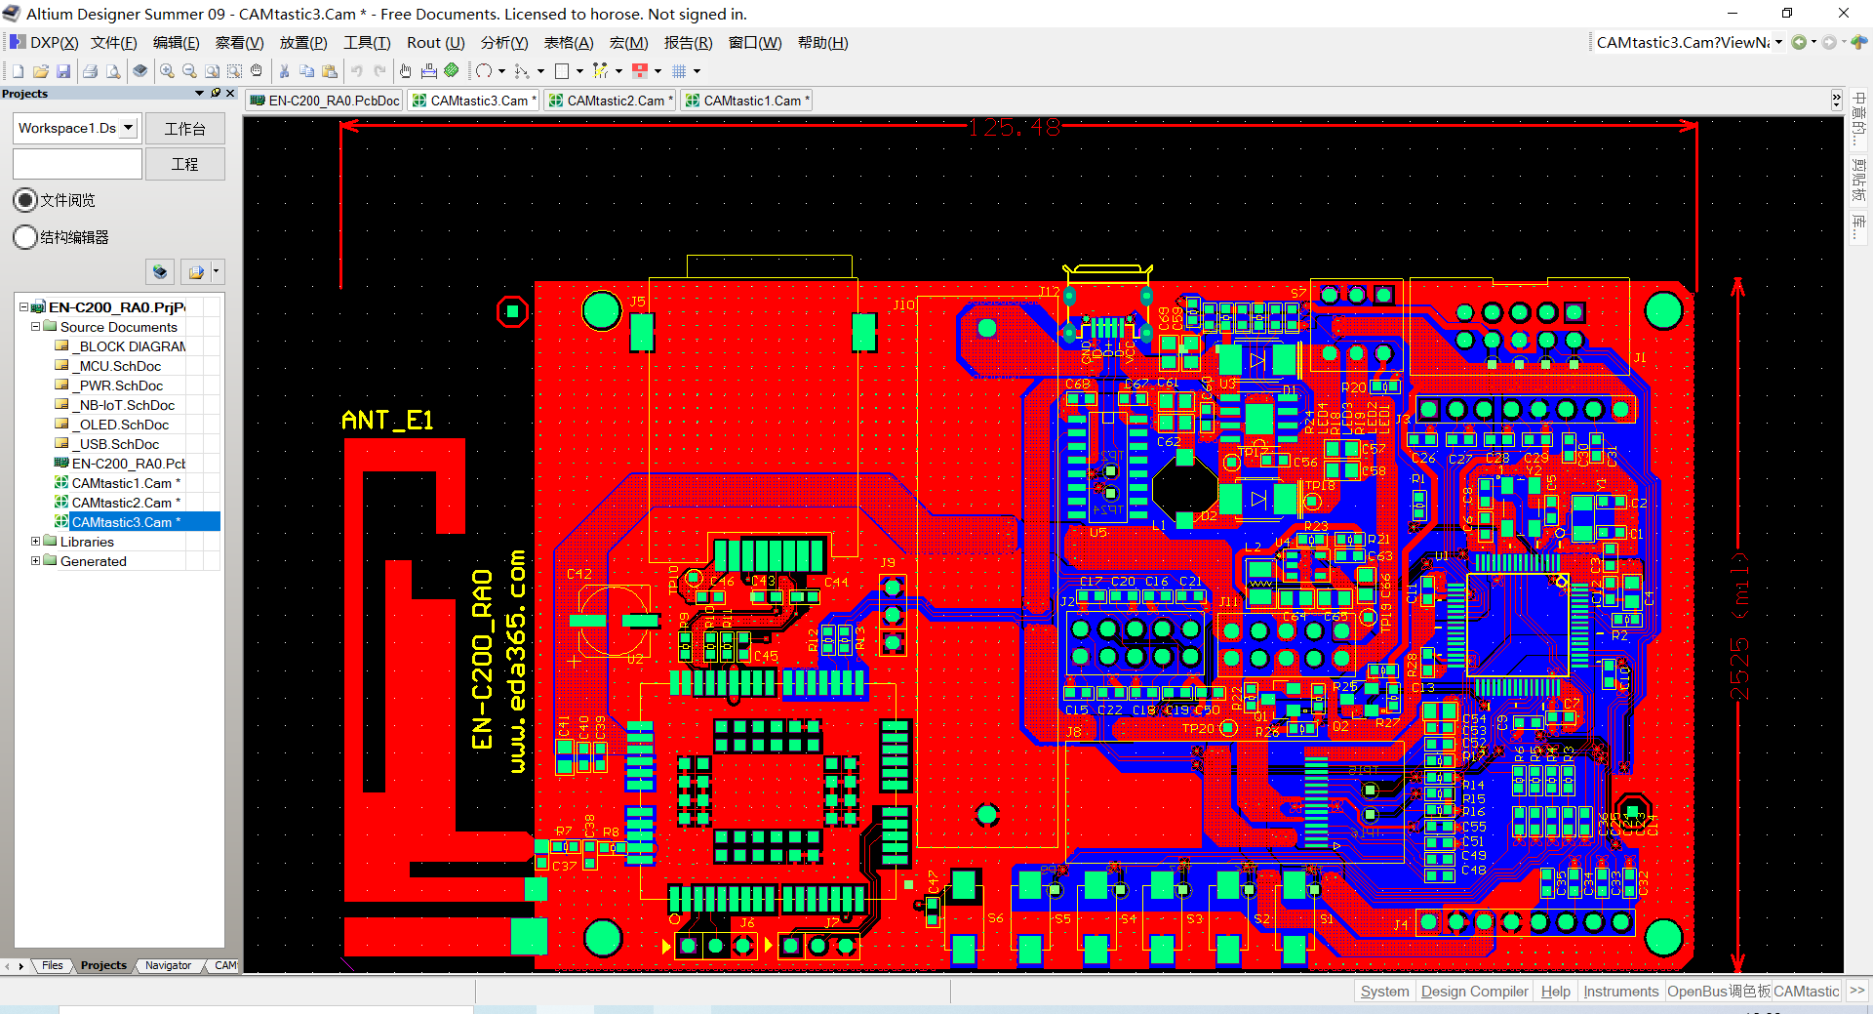Click the new document toolbar icon
Viewport: 1873px width, 1014px height.
point(18,71)
